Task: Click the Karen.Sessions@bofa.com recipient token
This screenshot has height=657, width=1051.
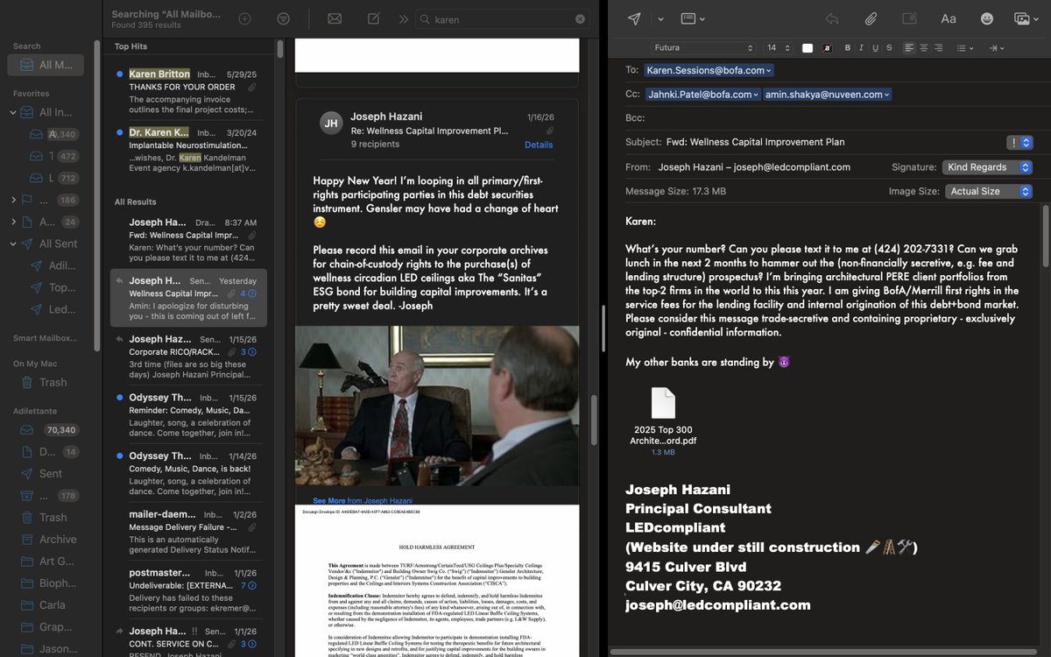Action: pos(709,70)
